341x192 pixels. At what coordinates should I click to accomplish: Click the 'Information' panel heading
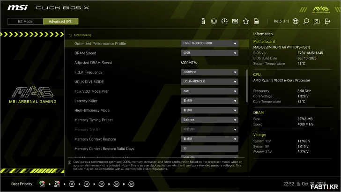[263, 34]
